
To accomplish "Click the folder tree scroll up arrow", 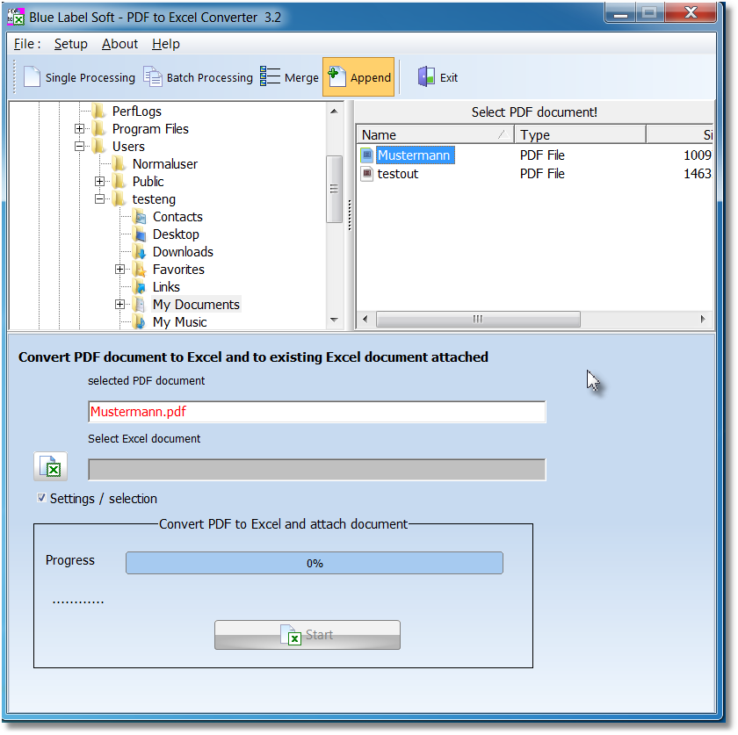I will [x=334, y=112].
